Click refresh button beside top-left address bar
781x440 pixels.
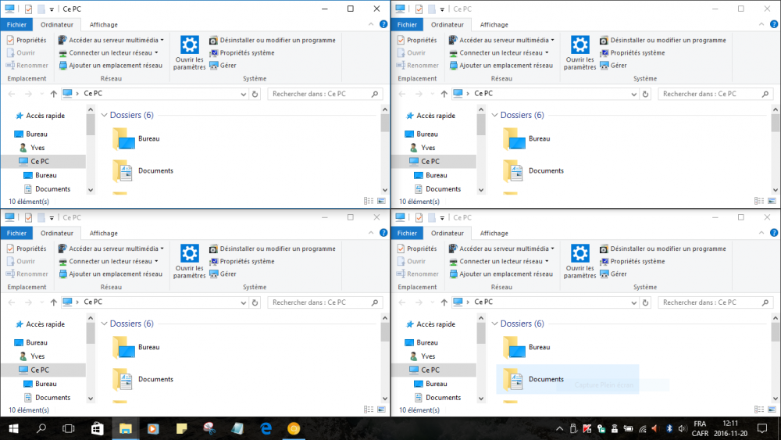pyautogui.click(x=255, y=94)
